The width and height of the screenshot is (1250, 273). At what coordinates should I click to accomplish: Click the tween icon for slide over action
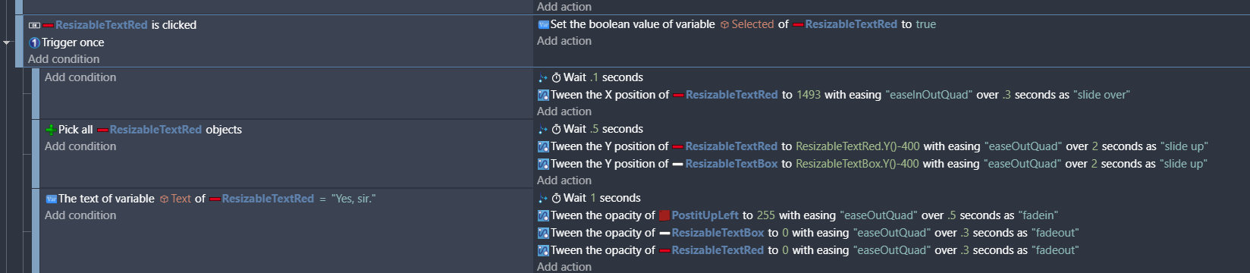[543, 95]
